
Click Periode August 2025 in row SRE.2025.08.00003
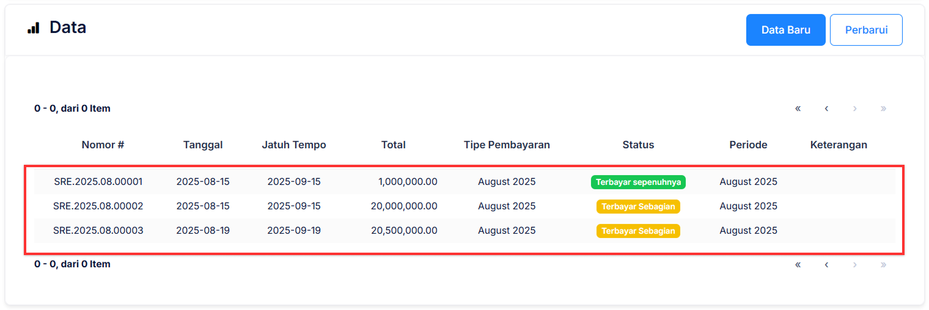click(748, 230)
